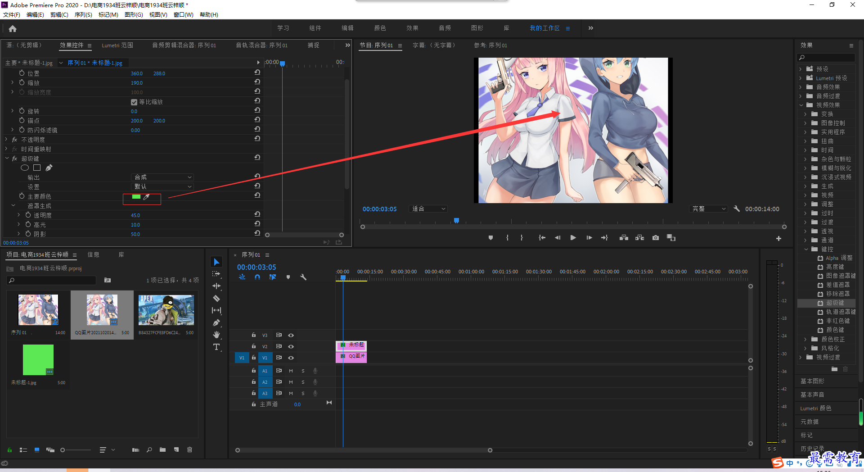Open the 文件 menu

12,15
